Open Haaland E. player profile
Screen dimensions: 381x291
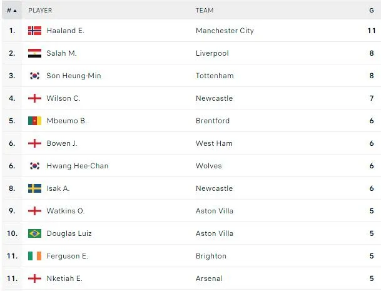65,31
